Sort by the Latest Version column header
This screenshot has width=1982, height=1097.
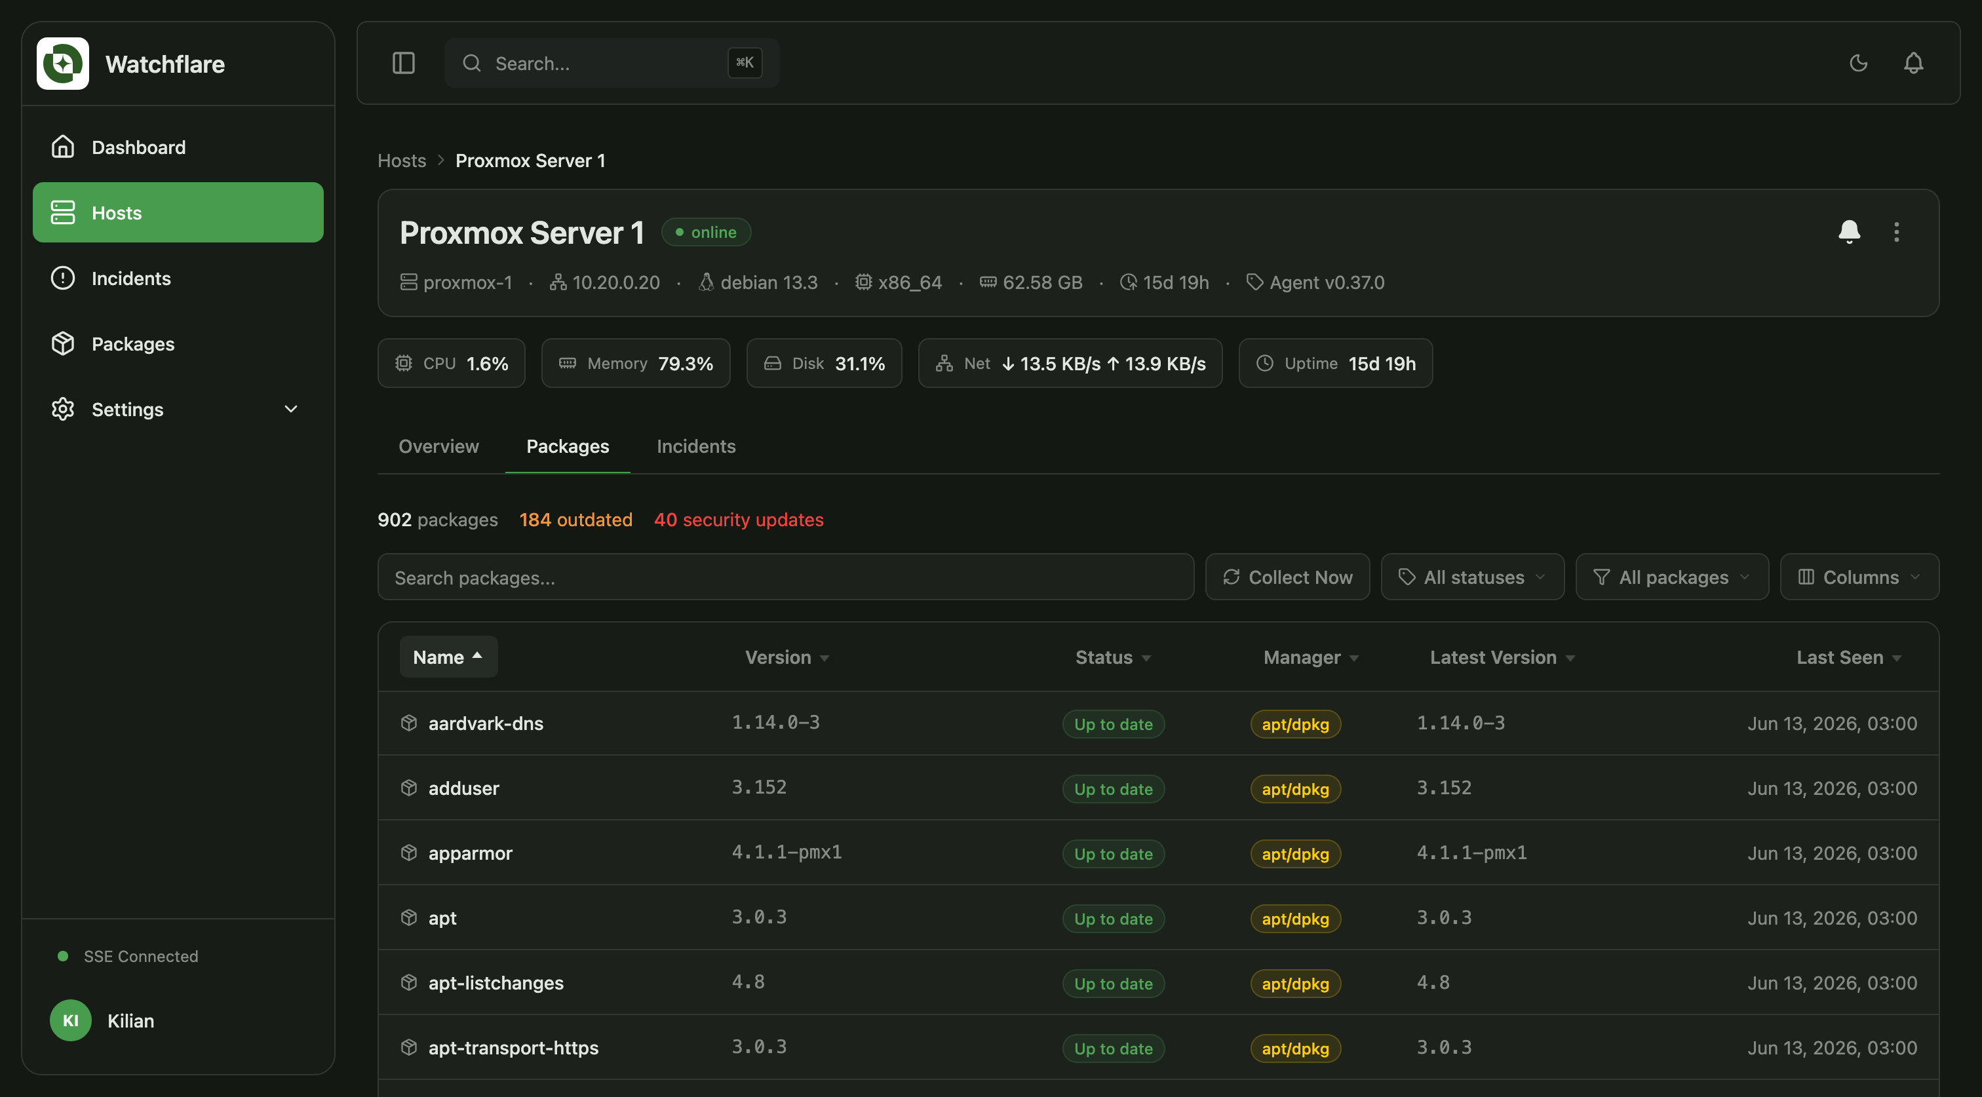(1503, 657)
